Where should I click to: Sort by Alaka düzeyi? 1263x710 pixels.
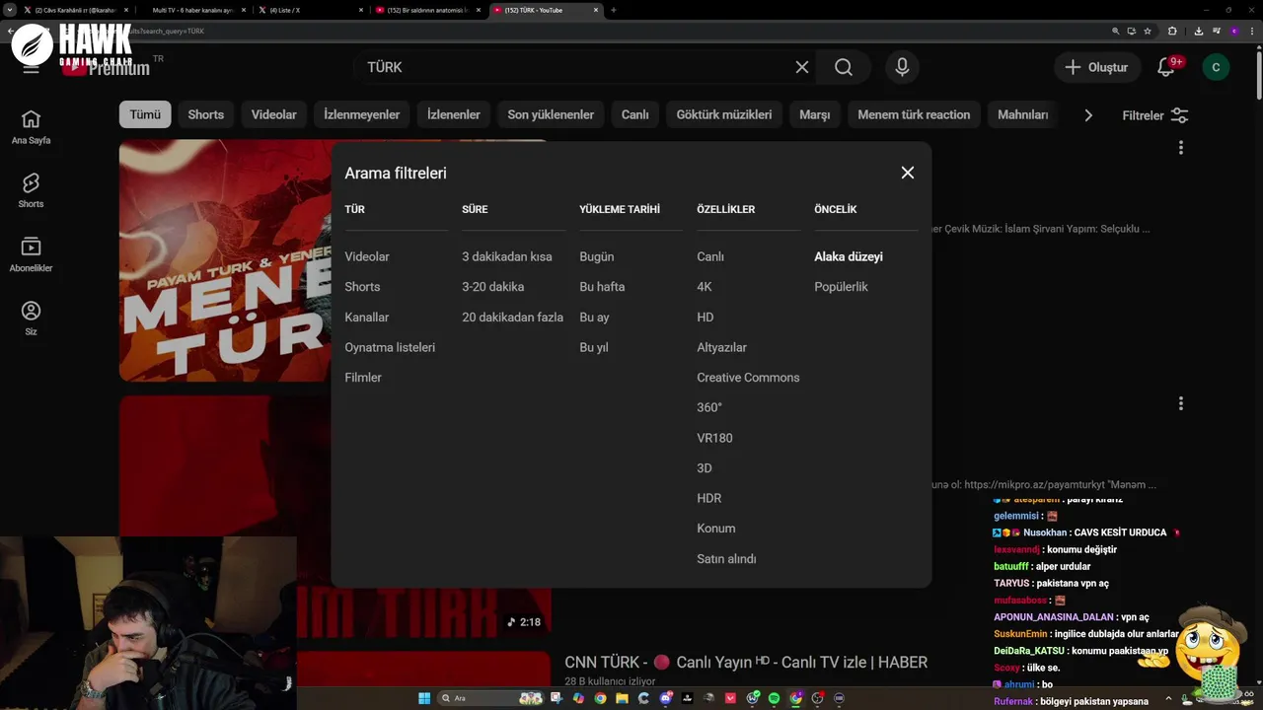[849, 256]
